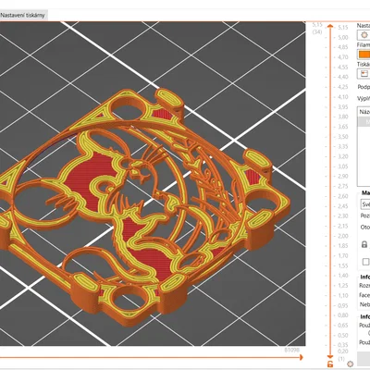
Task: Click the horizontal slider's right arrow handle
Action: (301, 357)
